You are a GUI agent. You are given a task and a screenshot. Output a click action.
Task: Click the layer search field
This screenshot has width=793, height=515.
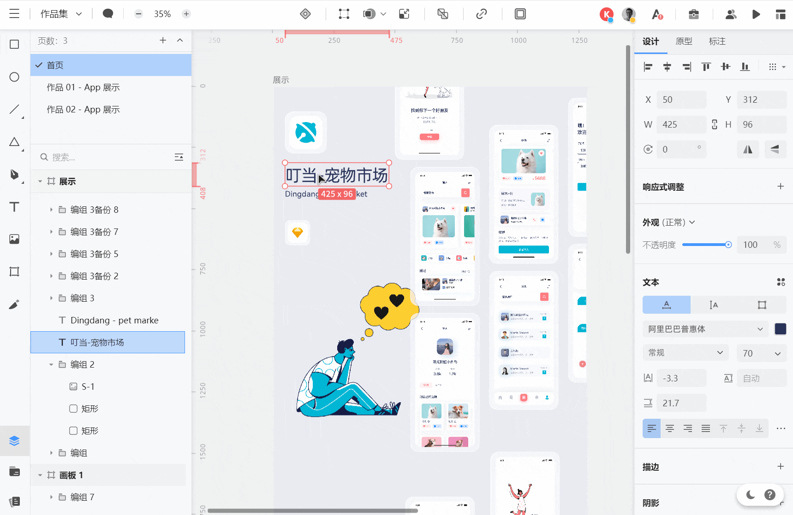coord(106,158)
